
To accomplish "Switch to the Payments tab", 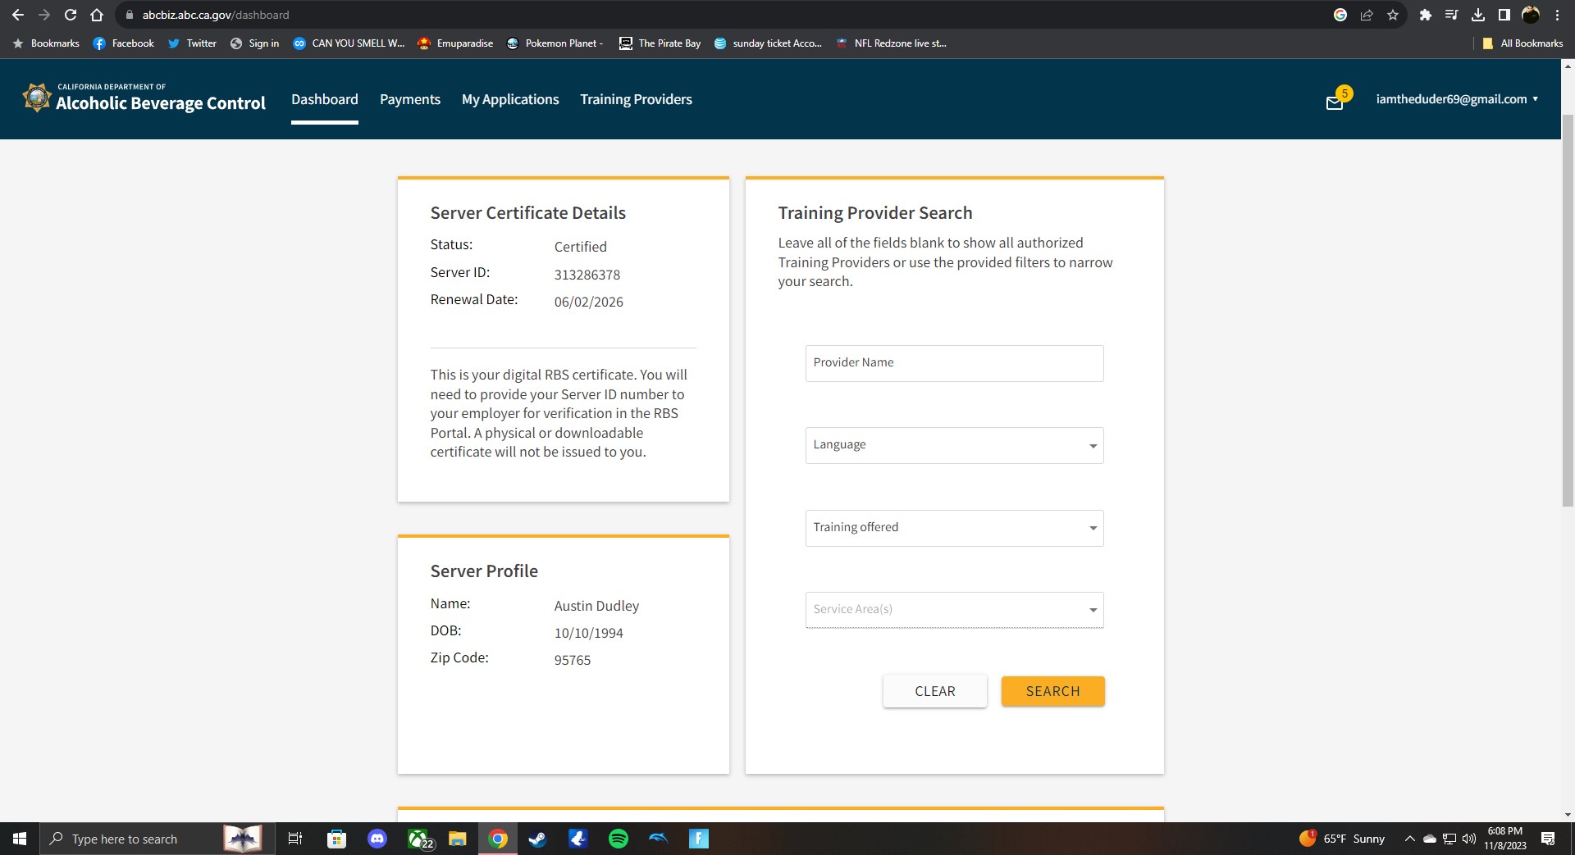I will tap(410, 99).
